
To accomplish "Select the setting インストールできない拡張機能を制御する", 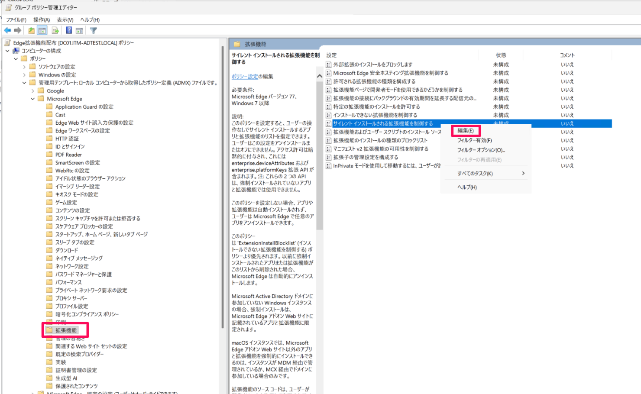I will pyautogui.click(x=375, y=115).
